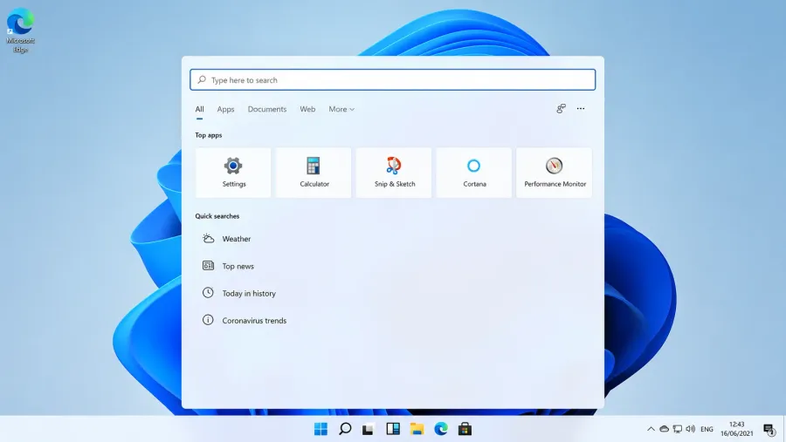Open Microsoft Edge from the taskbar
Image resolution: width=786 pixels, height=442 pixels.
[441, 429]
